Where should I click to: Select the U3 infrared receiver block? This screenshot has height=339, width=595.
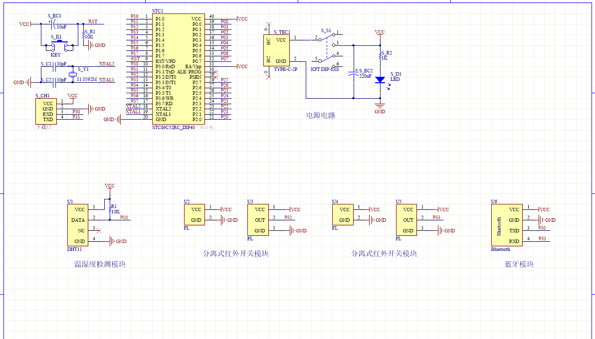[x=259, y=220]
